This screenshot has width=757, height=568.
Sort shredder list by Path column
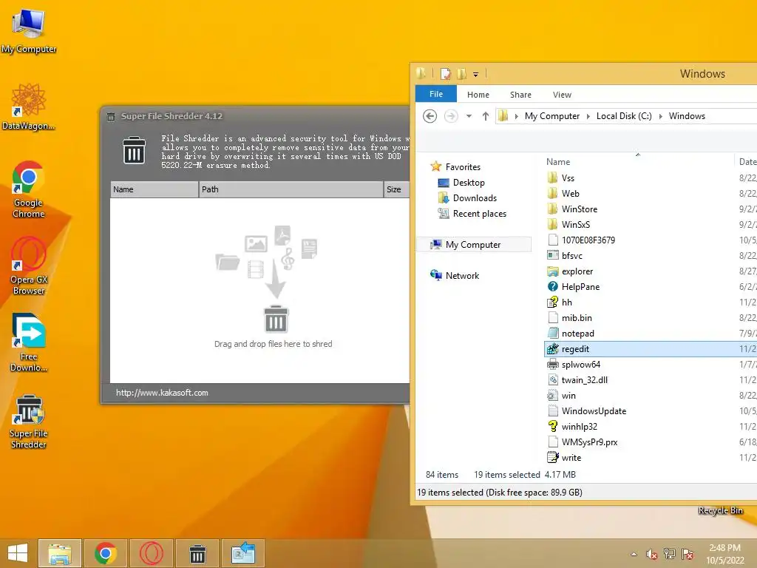291,189
